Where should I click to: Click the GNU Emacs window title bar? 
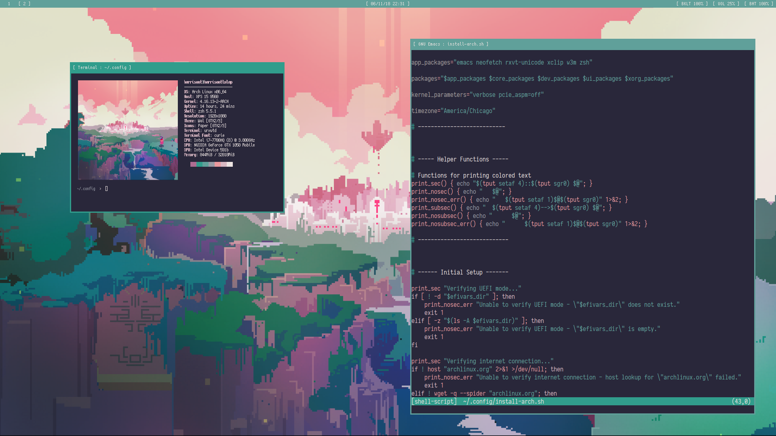pyautogui.click(x=582, y=44)
